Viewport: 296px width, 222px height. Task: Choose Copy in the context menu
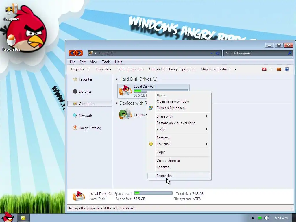click(x=179, y=152)
